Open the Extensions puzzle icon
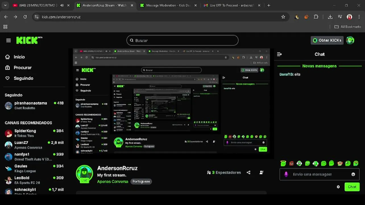365x205 pixels. tap(316, 17)
